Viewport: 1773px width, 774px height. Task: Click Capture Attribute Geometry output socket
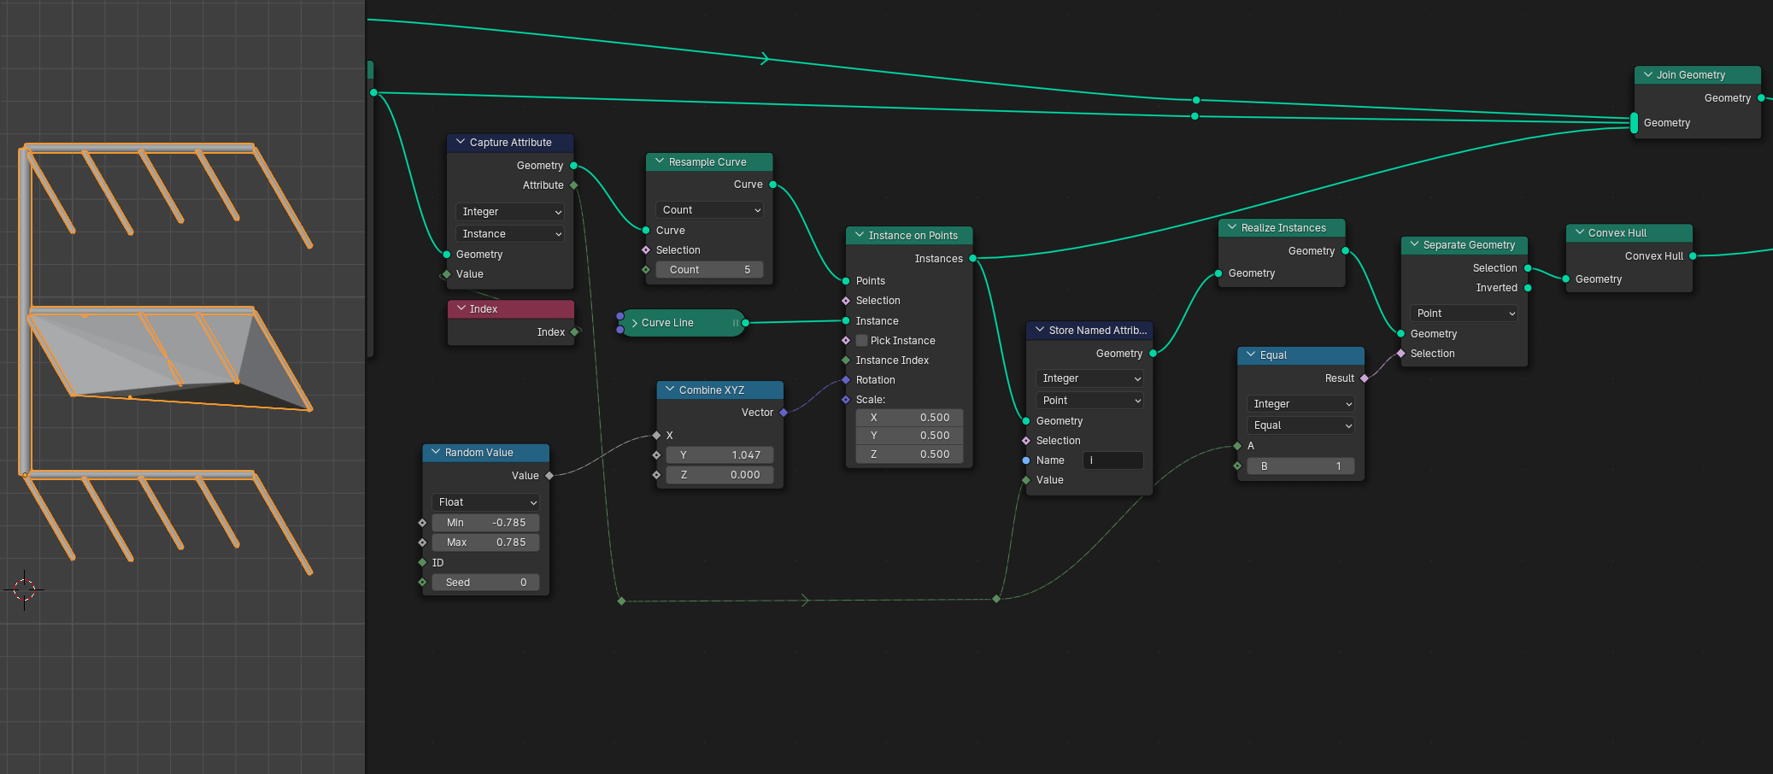pyautogui.click(x=573, y=166)
